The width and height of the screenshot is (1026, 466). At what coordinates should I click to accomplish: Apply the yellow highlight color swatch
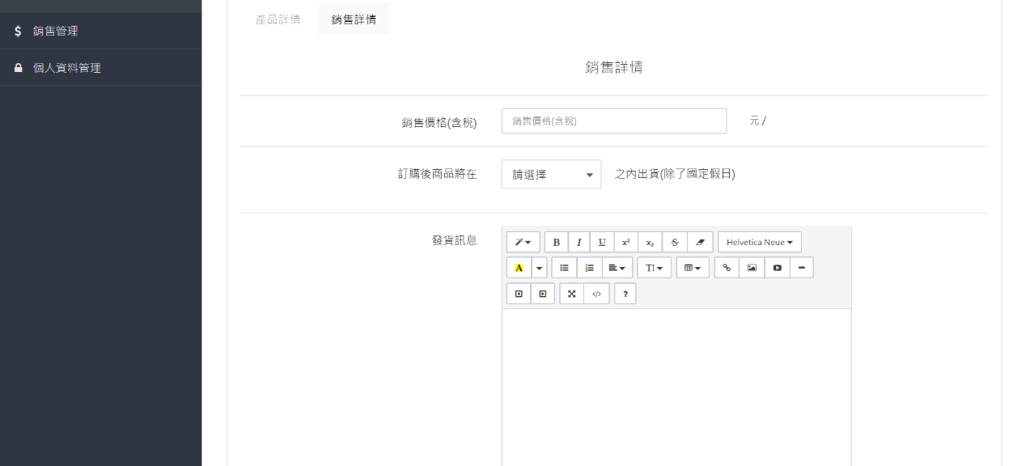tap(519, 268)
